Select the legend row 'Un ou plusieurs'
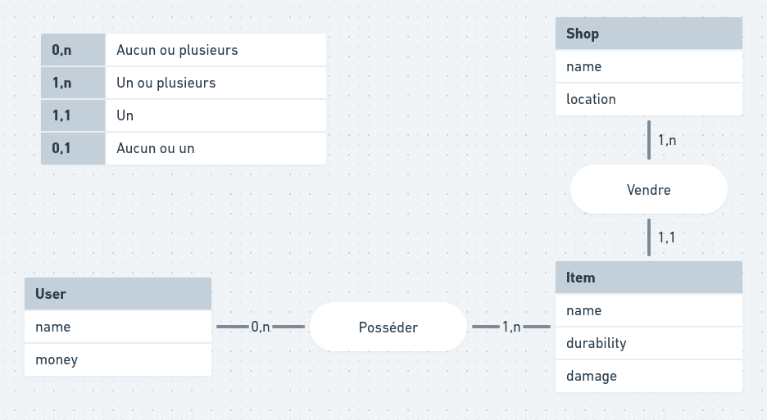 click(x=184, y=83)
